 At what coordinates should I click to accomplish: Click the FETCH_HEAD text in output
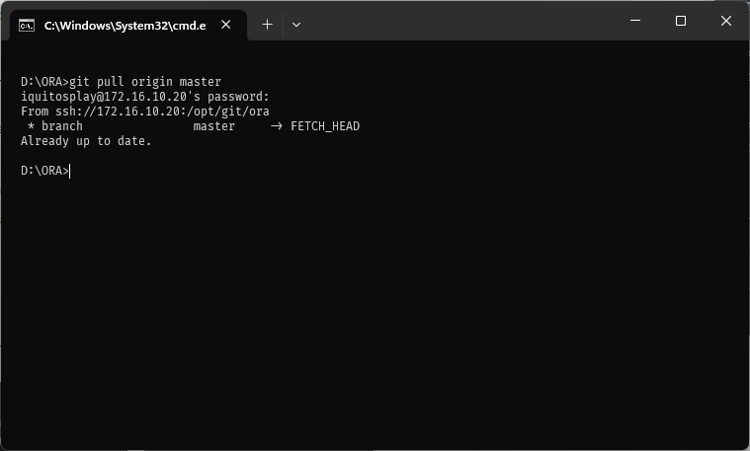tap(325, 126)
